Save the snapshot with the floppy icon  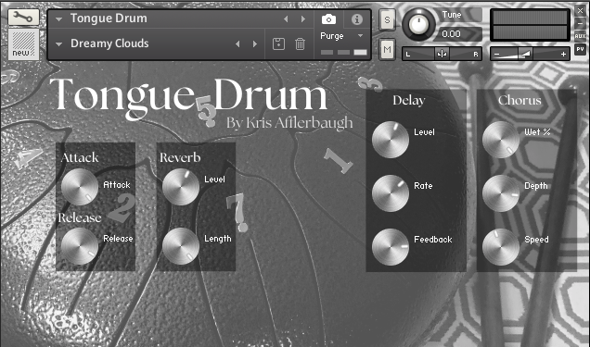pyautogui.click(x=278, y=43)
